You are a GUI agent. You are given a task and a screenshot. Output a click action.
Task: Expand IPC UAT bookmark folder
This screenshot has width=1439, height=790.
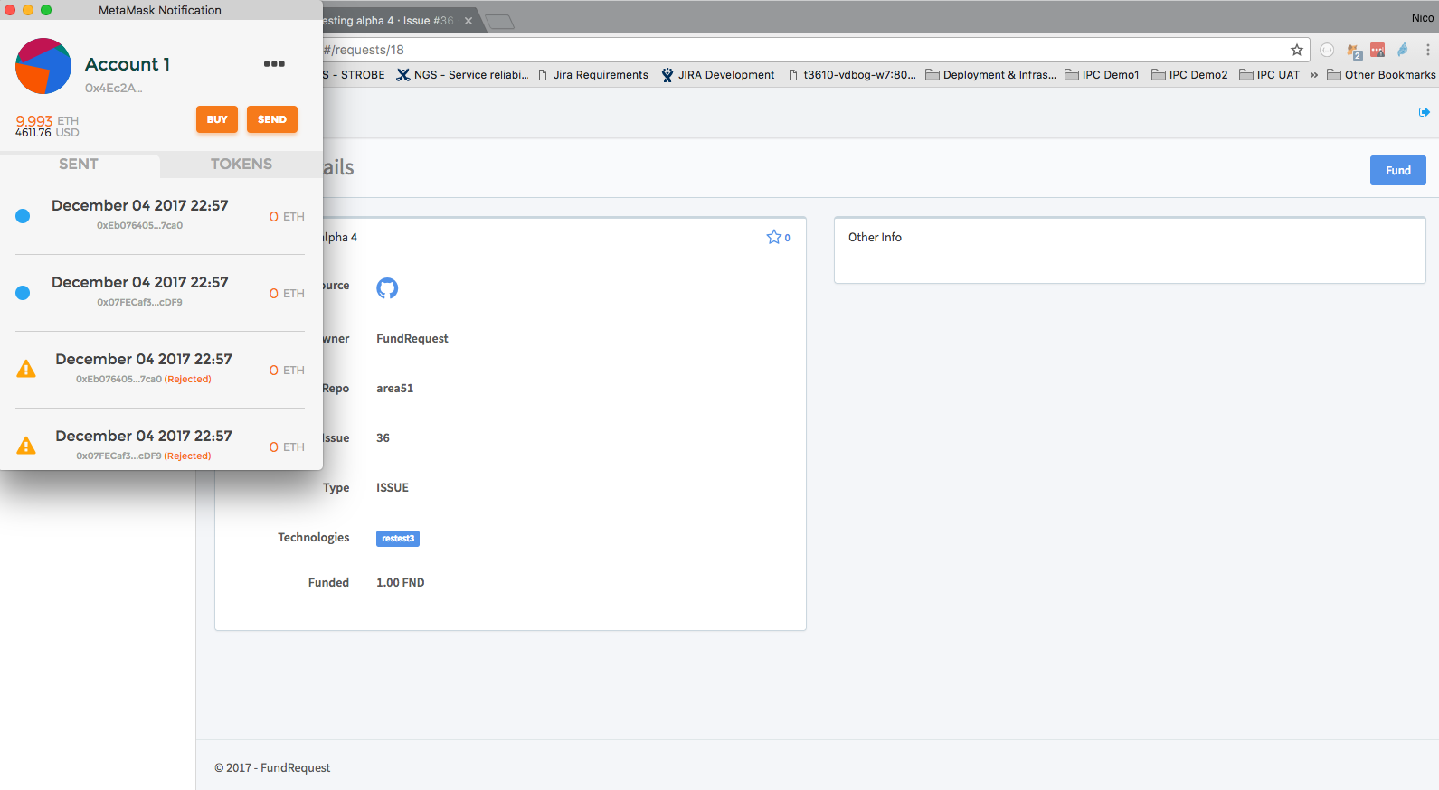(x=1269, y=75)
